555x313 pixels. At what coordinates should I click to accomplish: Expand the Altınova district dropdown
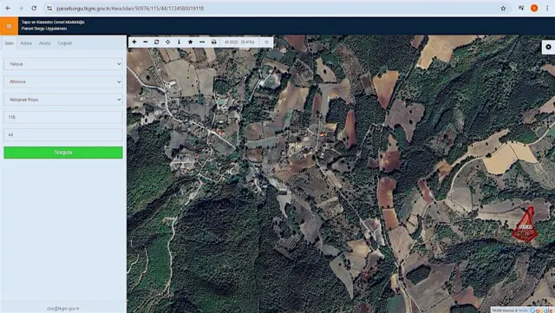click(63, 82)
